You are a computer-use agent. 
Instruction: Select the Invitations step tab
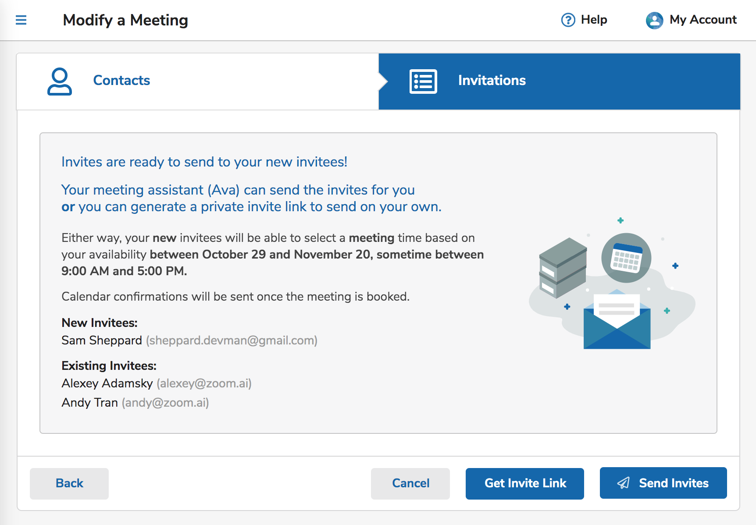pyautogui.click(x=492, y=81)
